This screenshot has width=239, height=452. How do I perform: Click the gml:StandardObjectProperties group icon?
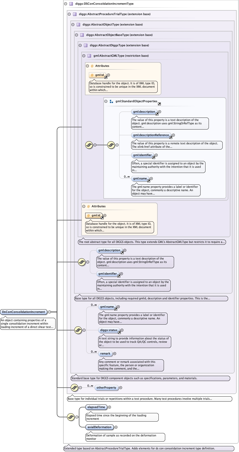coord(111,101)
